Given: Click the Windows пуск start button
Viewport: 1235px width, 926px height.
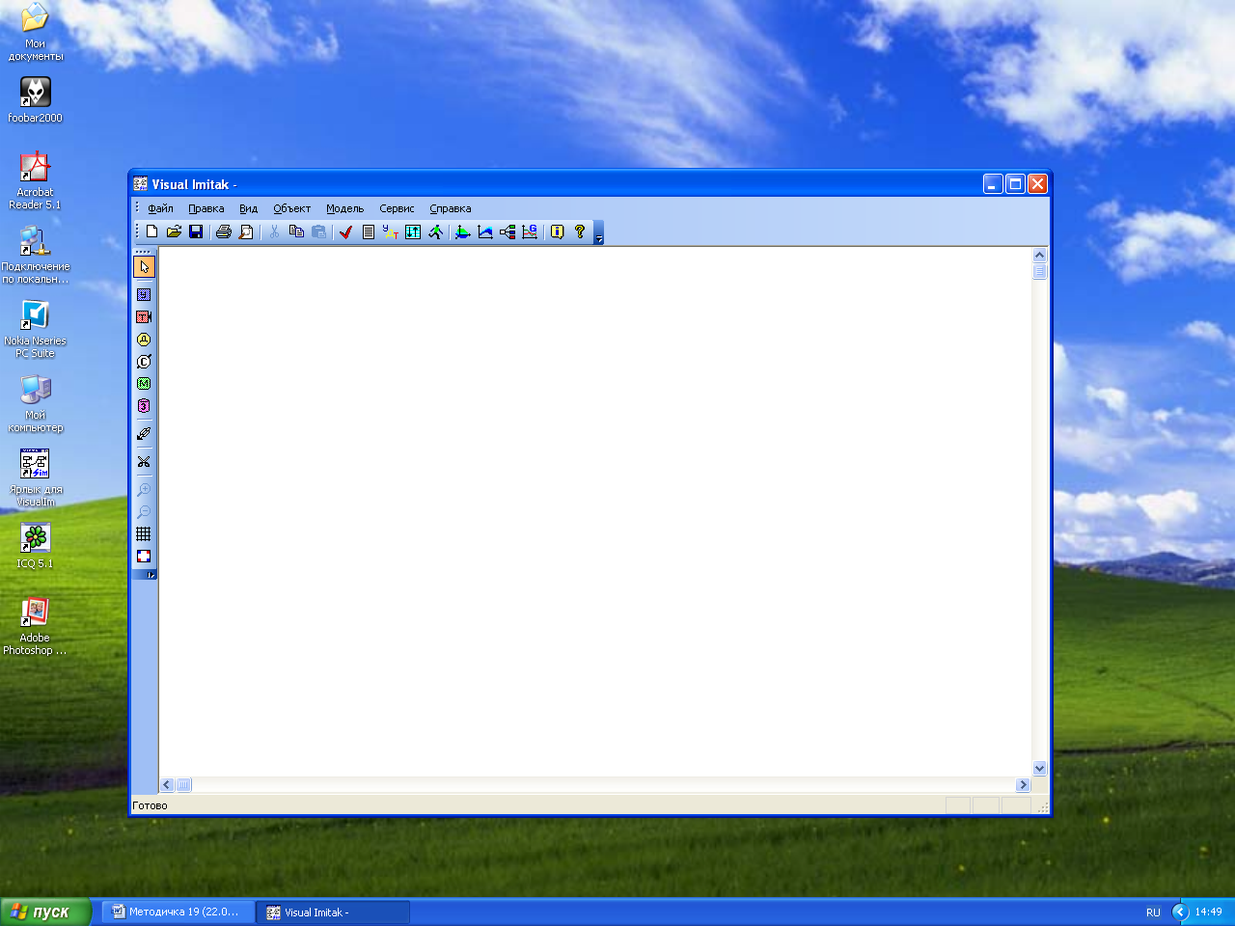Looking at the screenshot, I should point(45,912).
